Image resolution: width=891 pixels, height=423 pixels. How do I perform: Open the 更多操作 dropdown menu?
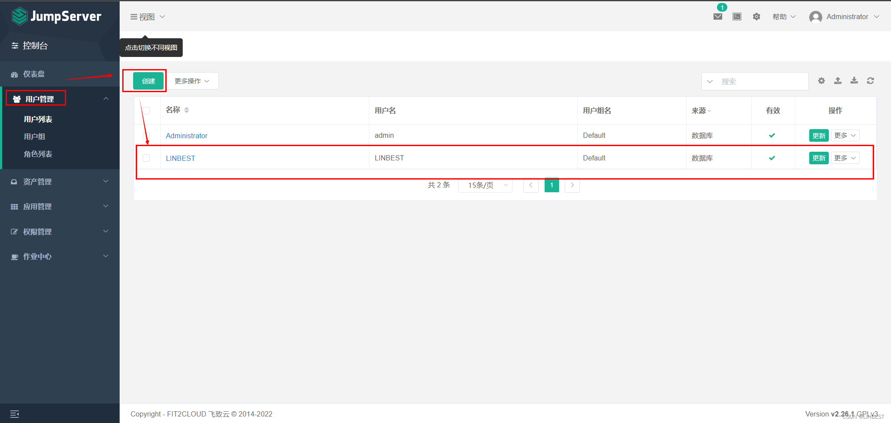(x=192, y=80)
